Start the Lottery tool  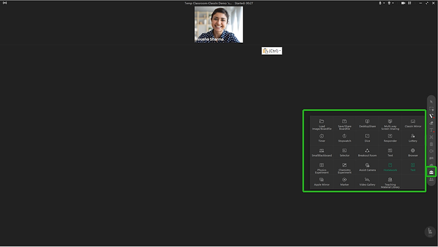(413, 138)
